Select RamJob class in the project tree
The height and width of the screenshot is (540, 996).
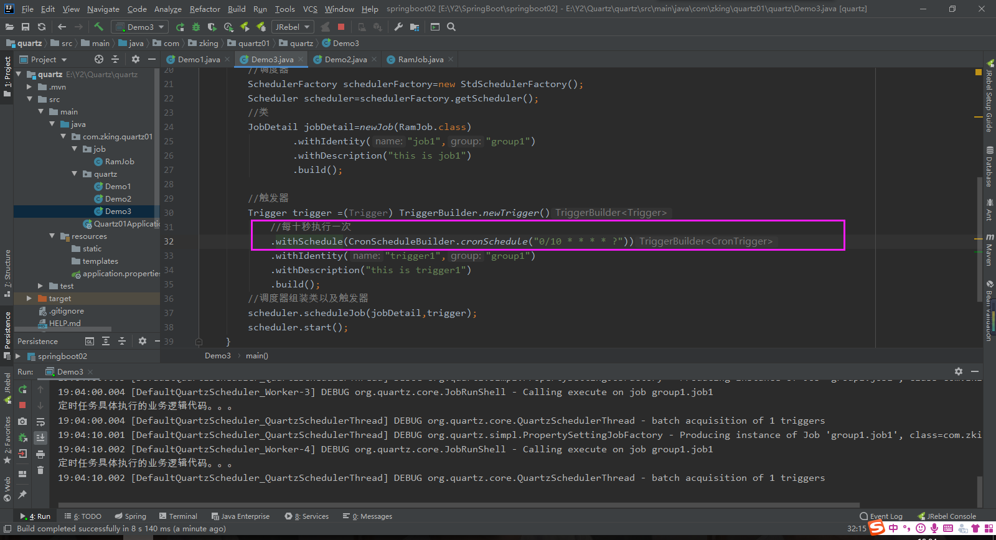(115, 161)
